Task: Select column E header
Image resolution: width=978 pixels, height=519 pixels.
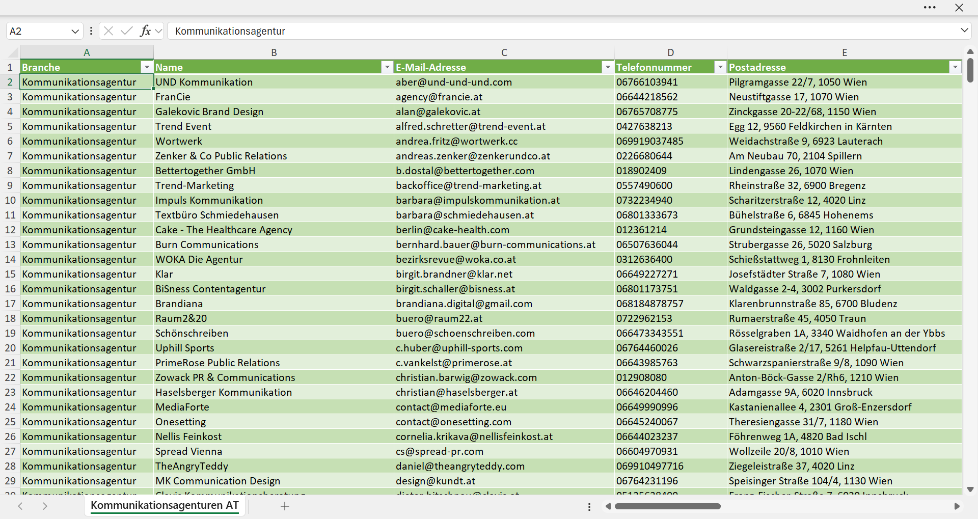Action: pyautogui.click(x=845, y=52)
